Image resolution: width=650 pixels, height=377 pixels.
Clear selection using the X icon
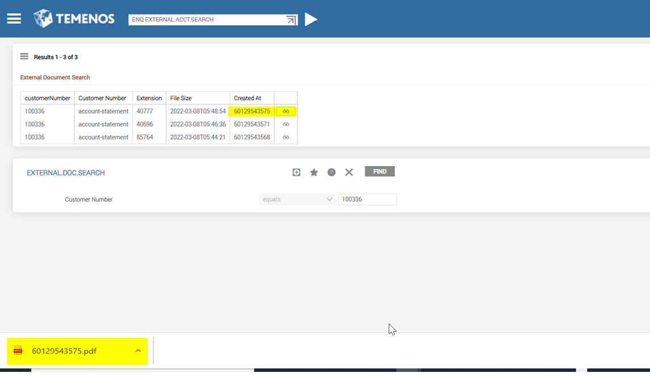(349, 172)
